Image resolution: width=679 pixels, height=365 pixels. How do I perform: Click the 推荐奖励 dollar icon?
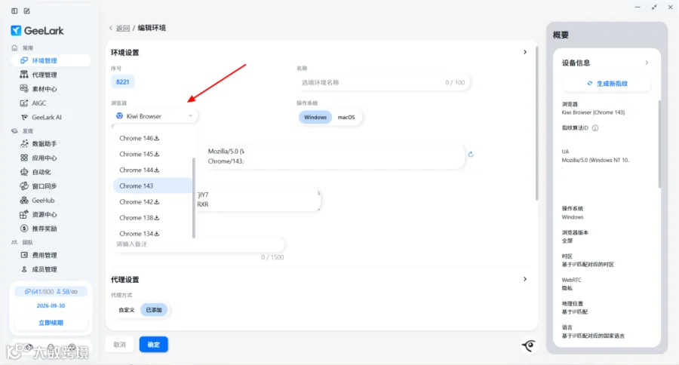coord(24,229)
